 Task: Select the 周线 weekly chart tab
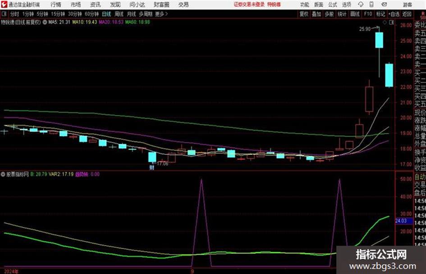tap(119, 14)
